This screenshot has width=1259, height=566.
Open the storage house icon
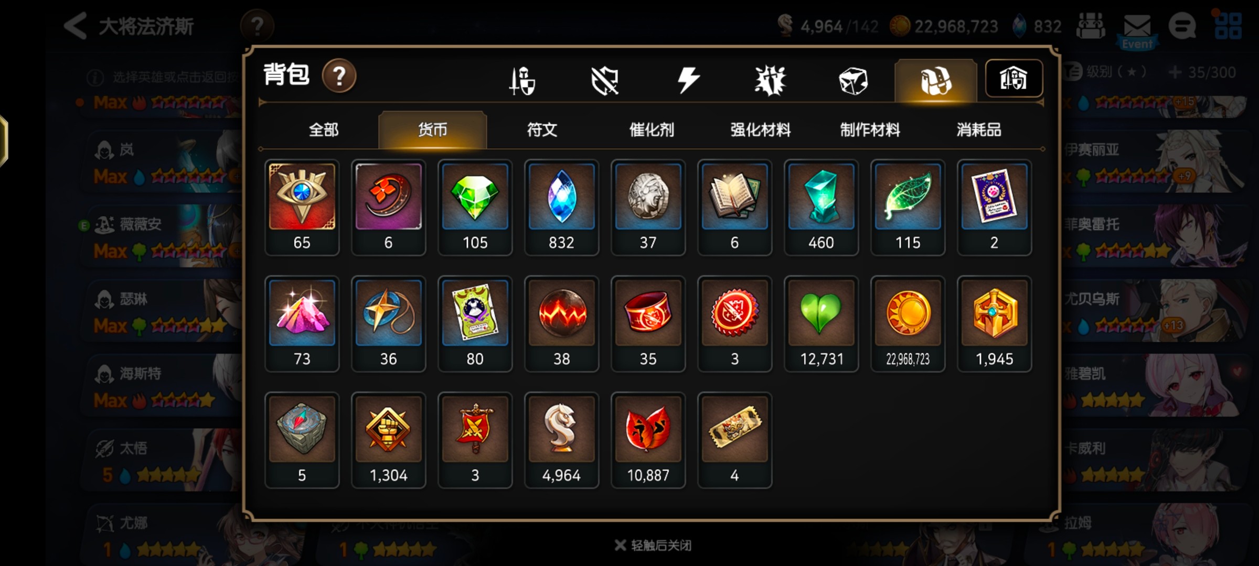coord(1013,79)
